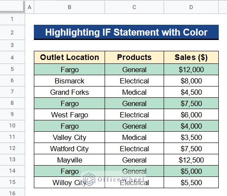Select General in the Mayville row
Viewport: 227px width, 196px height.
pyautogui.click(x=135, y=160)
